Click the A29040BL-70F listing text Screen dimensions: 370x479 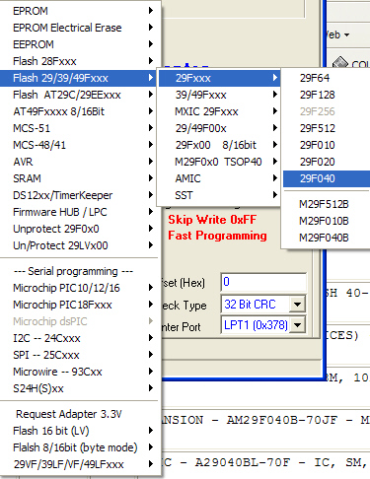(x=243, y=462)
